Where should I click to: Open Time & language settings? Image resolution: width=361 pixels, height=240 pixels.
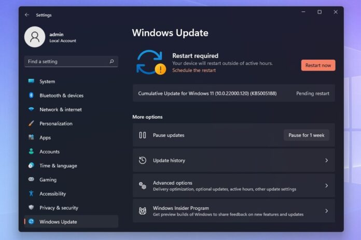(71, 166)
